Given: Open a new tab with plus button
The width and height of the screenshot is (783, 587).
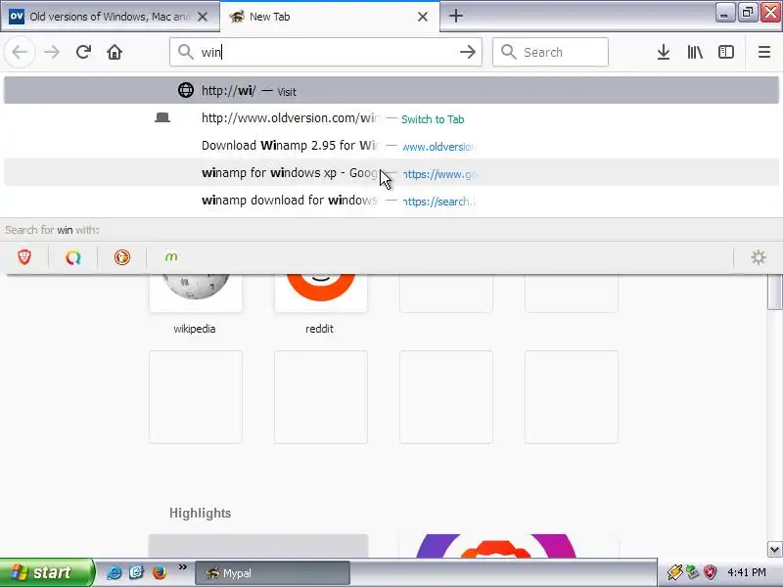Looking at the screenshot, I should click(455, 16).
